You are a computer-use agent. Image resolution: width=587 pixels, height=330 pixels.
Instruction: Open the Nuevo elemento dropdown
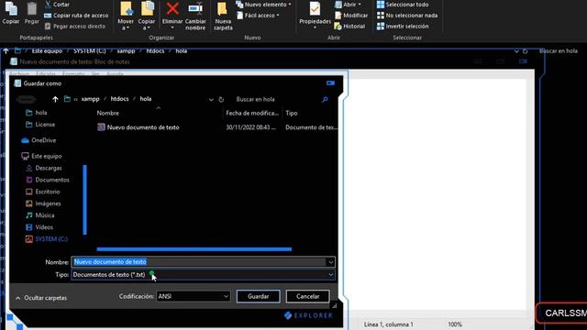pos(264,5)
